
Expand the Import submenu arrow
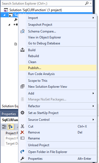[93, 18]
